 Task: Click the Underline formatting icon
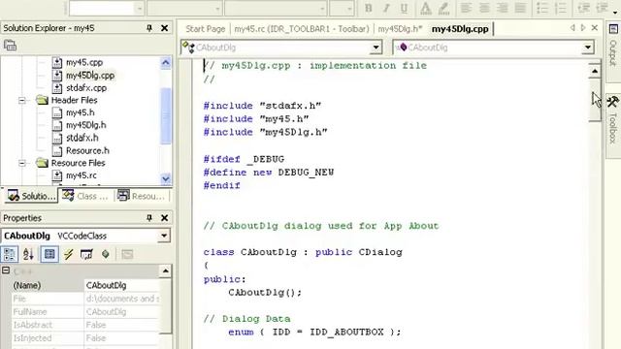[x=404, y=8]
